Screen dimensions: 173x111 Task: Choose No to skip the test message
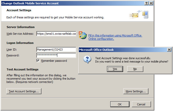[x=135, y=69]
